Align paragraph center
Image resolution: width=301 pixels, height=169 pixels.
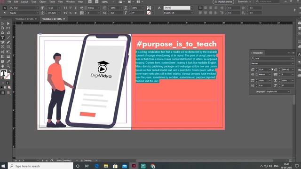[206, 8]
